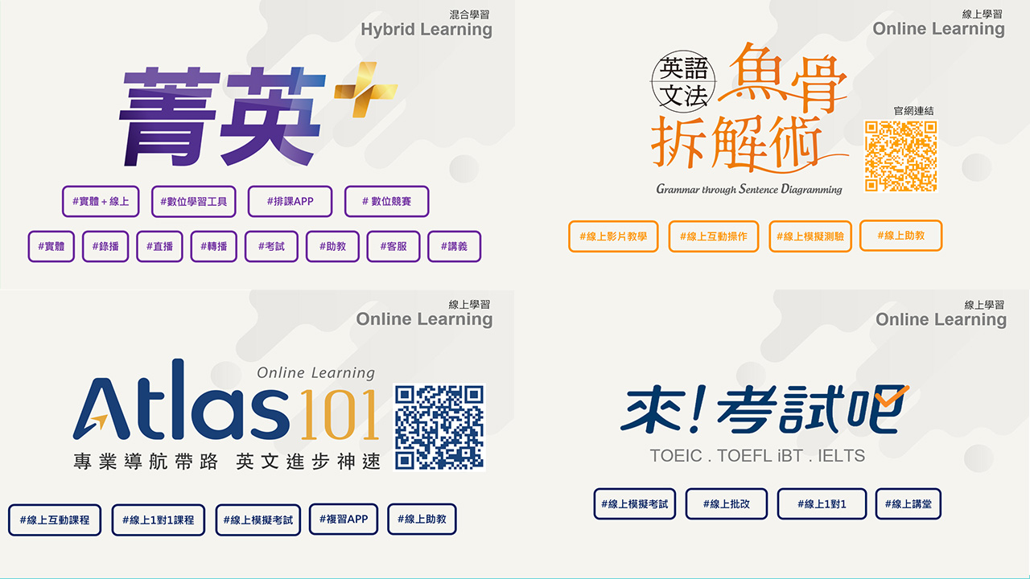The image size is (1030, 579).
Task: Click the Hybrid Learning heading
Action: 426,29
